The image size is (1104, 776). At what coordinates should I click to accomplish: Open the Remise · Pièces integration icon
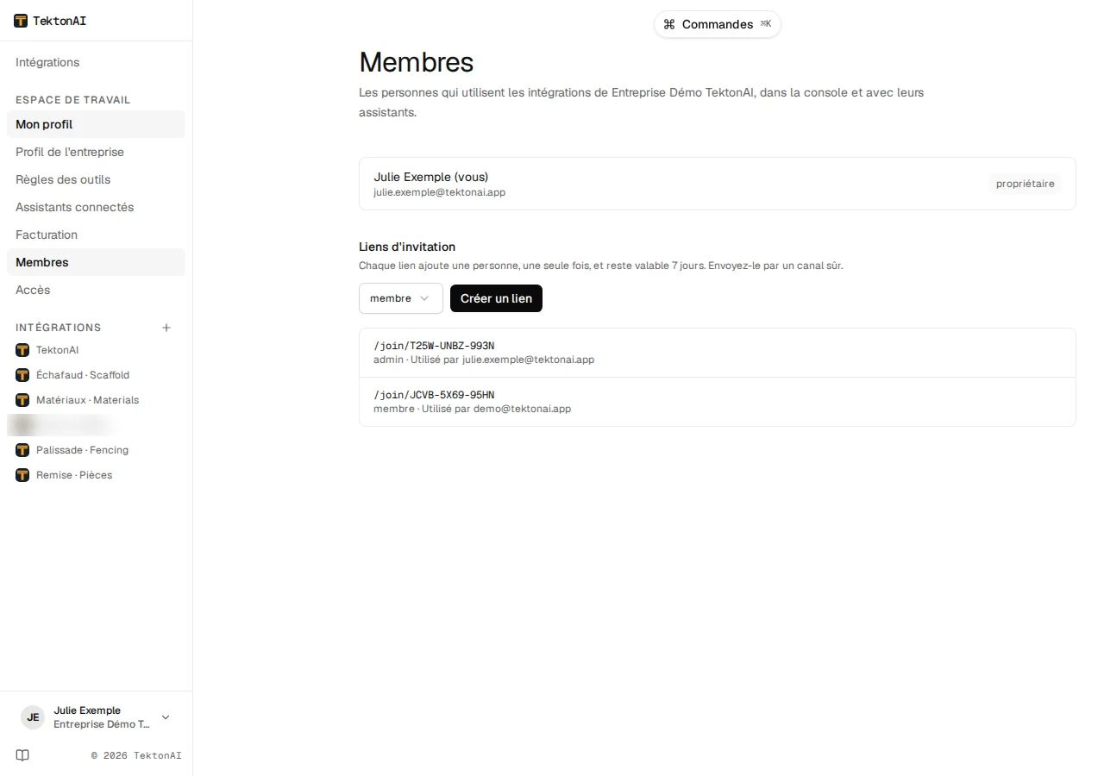pyautogui.click(x=22, y=475)
